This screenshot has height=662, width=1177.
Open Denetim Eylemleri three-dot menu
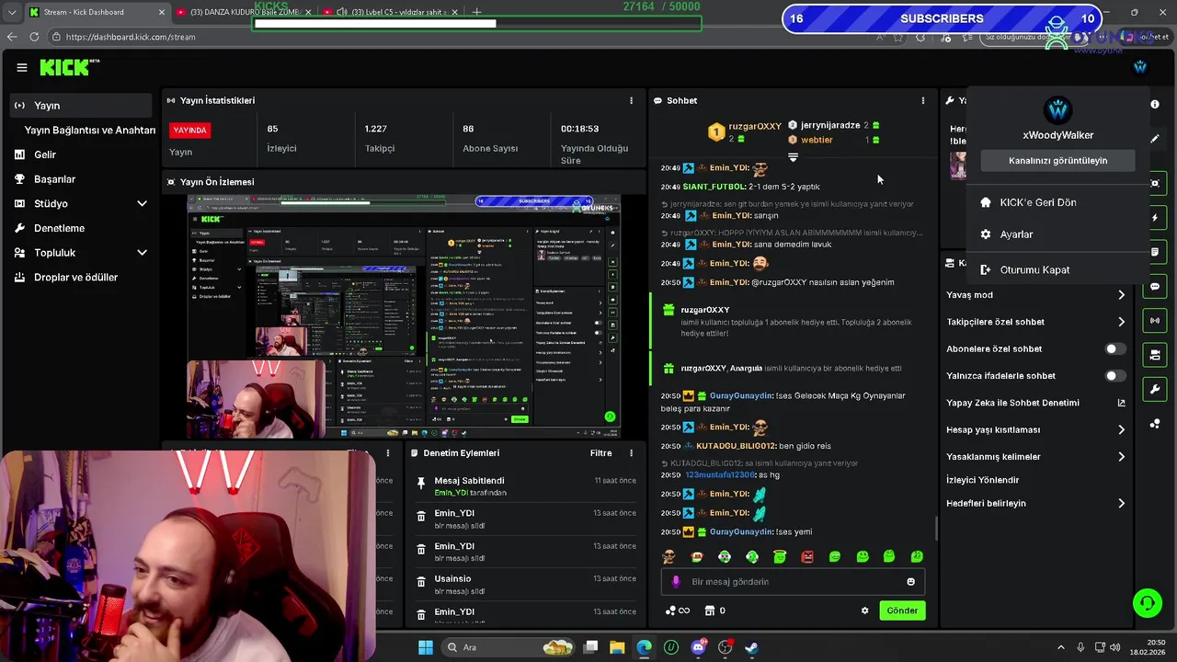click(x=631, y=453)
